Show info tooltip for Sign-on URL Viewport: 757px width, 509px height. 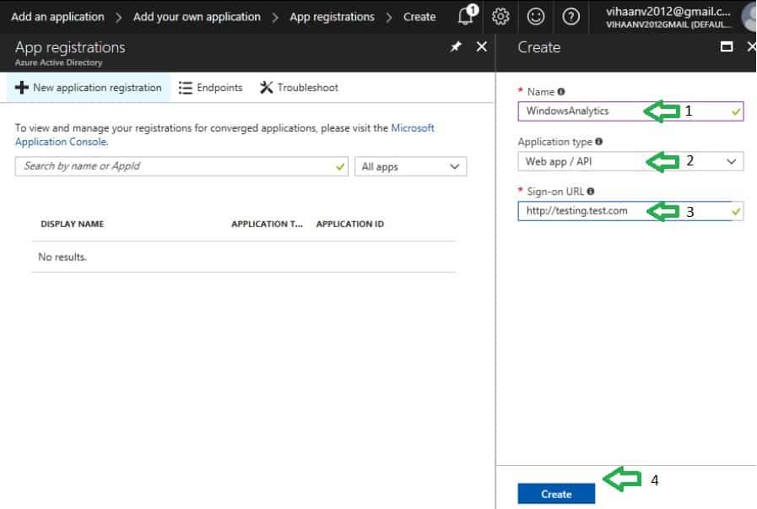[x=591, y=192]
